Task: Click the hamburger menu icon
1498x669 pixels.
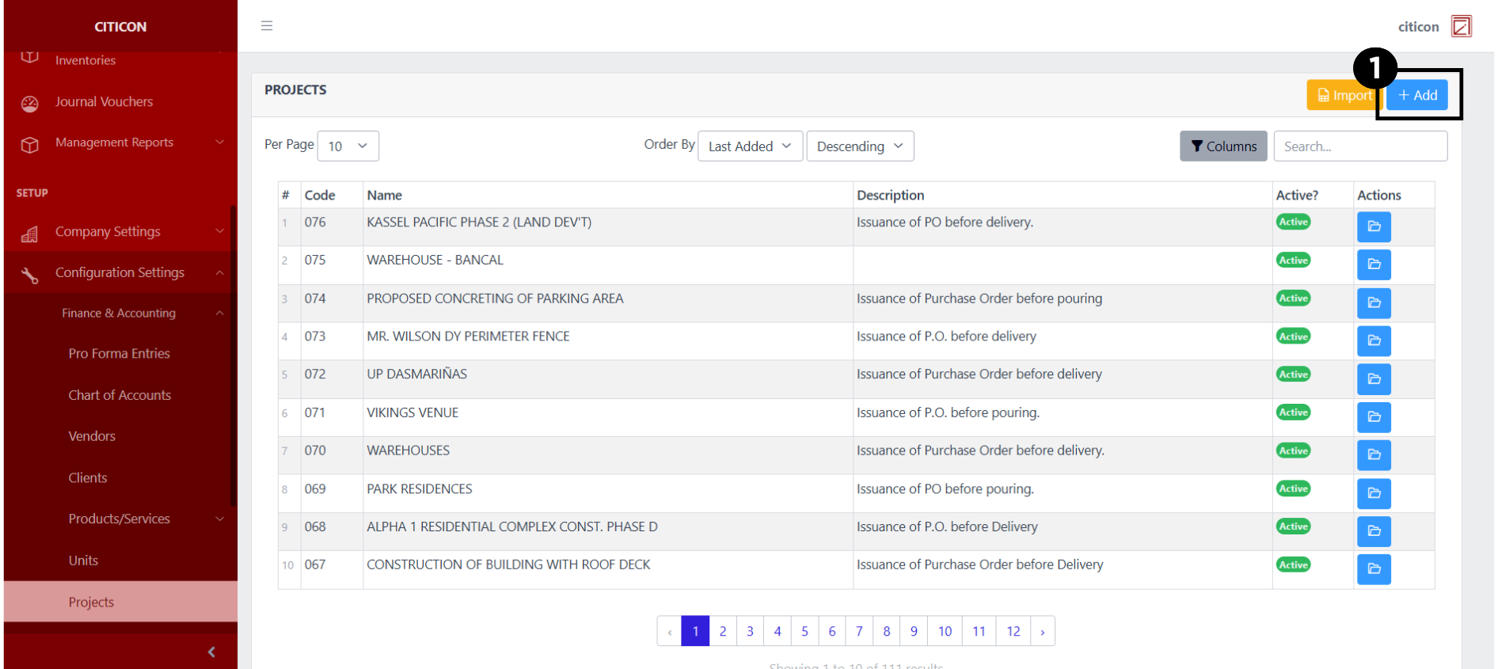Action: pos(267,26)
